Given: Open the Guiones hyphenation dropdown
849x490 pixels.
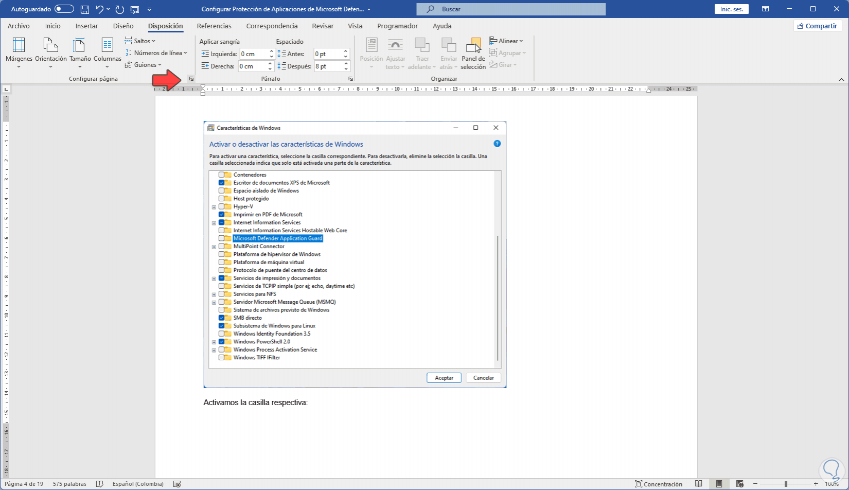Looking at the screenshot, I should tap(143, 65).
